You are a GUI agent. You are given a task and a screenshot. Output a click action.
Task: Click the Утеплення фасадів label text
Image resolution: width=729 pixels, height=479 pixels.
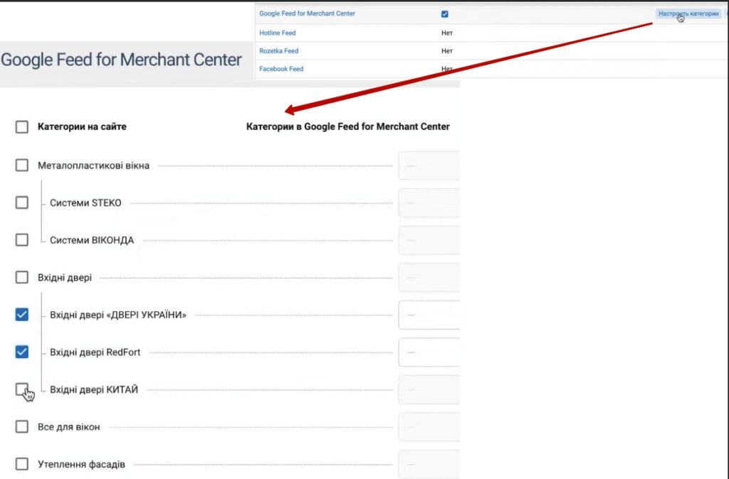pyautogui.click(x=81, y=465)
